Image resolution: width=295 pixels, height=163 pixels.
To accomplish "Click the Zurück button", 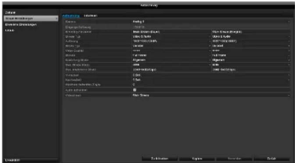I will coord(271,159).
